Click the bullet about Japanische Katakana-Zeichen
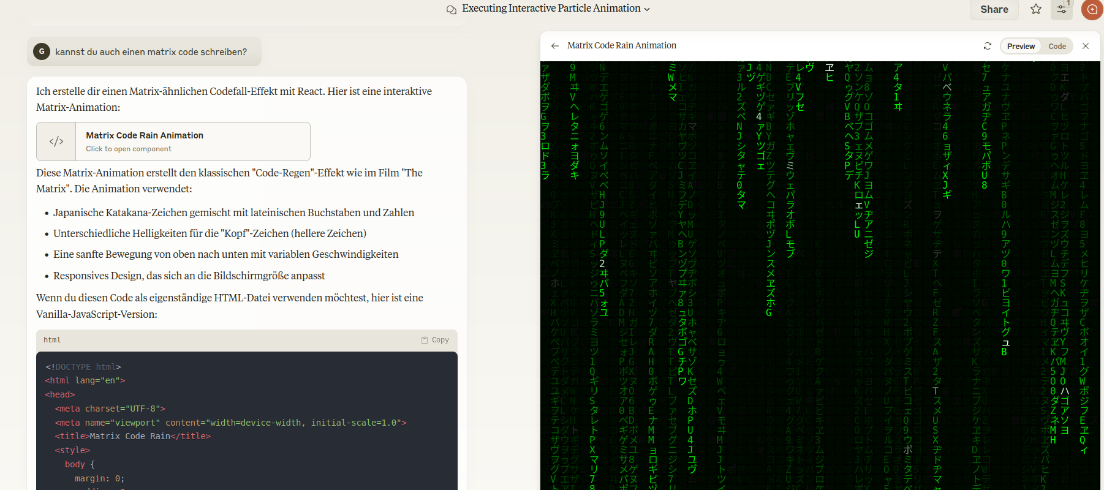 tap(233, 213)
